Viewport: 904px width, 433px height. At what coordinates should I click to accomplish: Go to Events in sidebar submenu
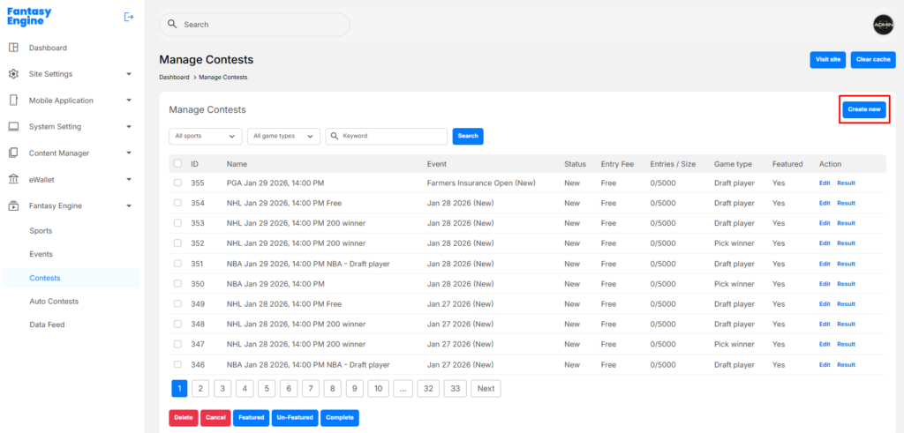41,254
